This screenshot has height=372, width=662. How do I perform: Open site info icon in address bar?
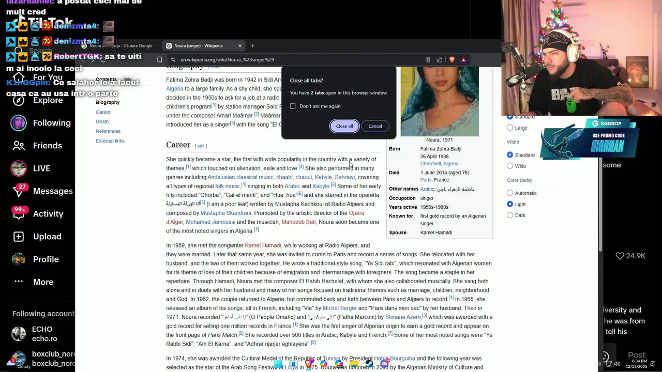tap(173, 59)
